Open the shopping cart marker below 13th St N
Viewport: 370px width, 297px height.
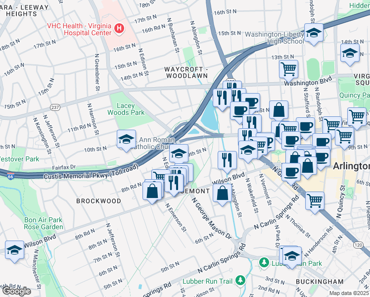[288, 71]
